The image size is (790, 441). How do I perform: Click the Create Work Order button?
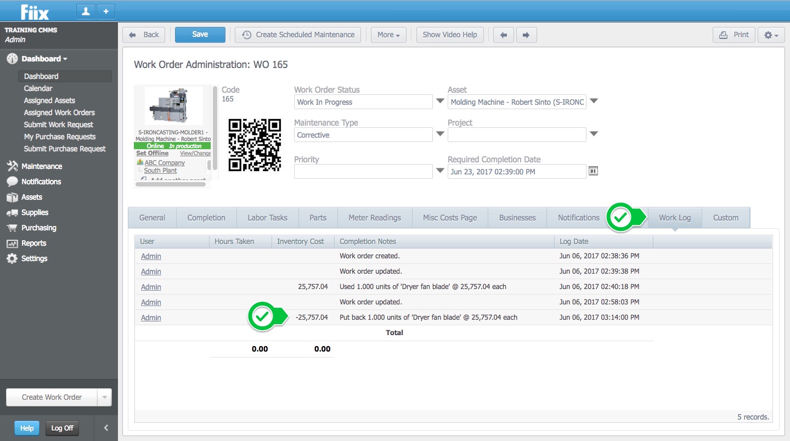pos(52,397)
